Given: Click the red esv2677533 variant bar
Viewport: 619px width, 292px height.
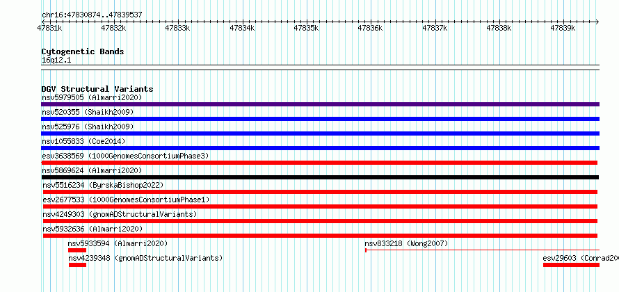Looking at the screenshot, I should (x=320, y=206).
